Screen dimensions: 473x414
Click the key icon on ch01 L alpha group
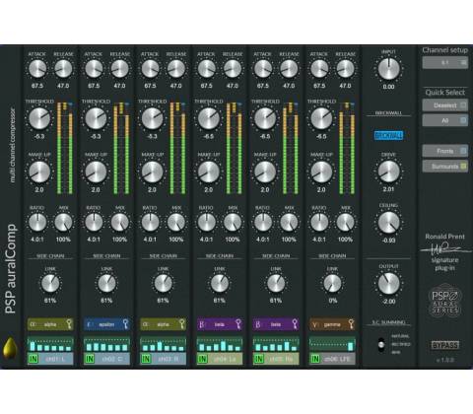click(x=69, y=324)
